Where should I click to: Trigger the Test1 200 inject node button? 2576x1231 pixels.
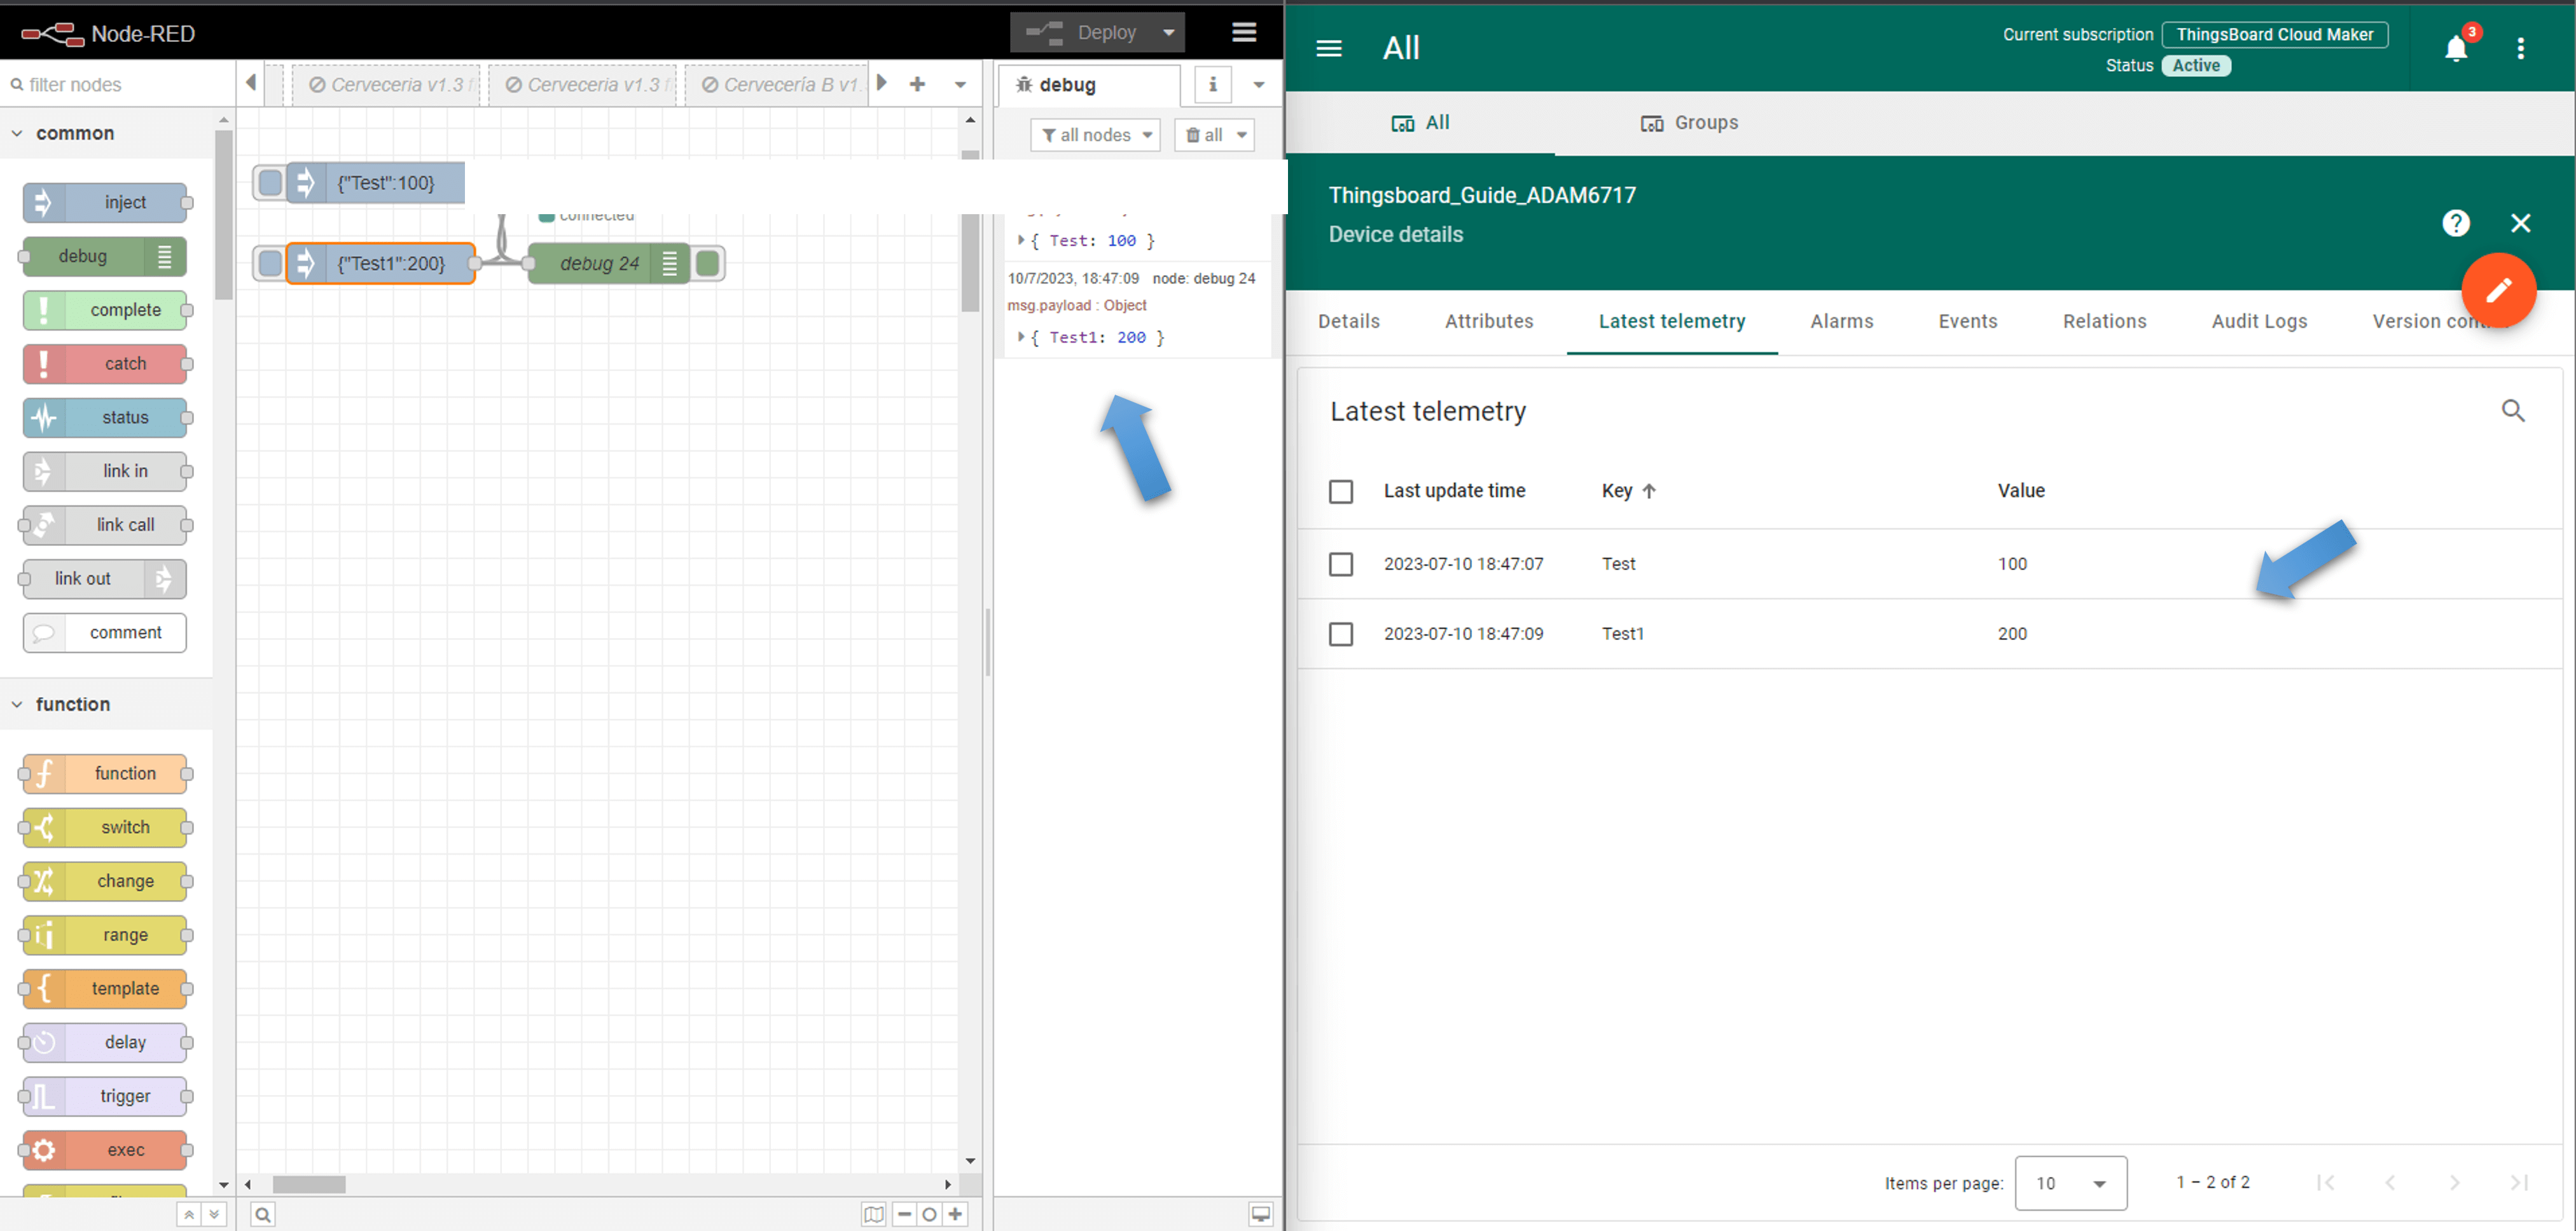(270, 264)
